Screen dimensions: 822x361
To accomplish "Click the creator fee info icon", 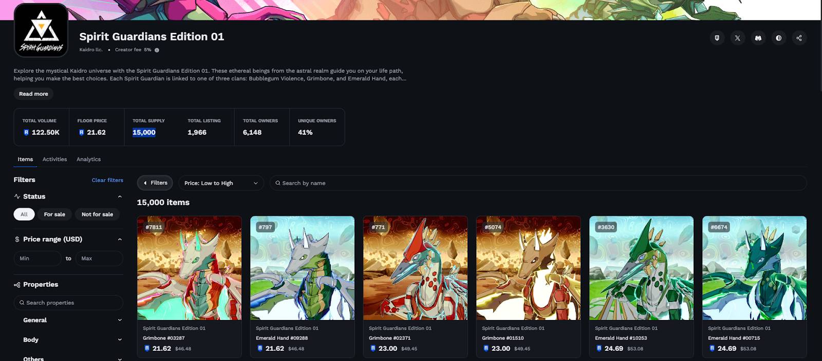I will point(157,50).
